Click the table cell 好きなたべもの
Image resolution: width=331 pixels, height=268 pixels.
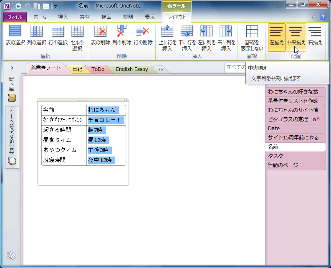[x=64, y=120]
